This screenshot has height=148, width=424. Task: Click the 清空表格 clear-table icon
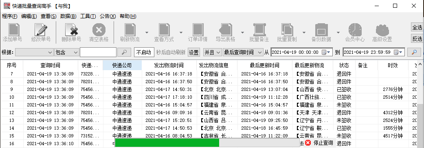(99, 29)
